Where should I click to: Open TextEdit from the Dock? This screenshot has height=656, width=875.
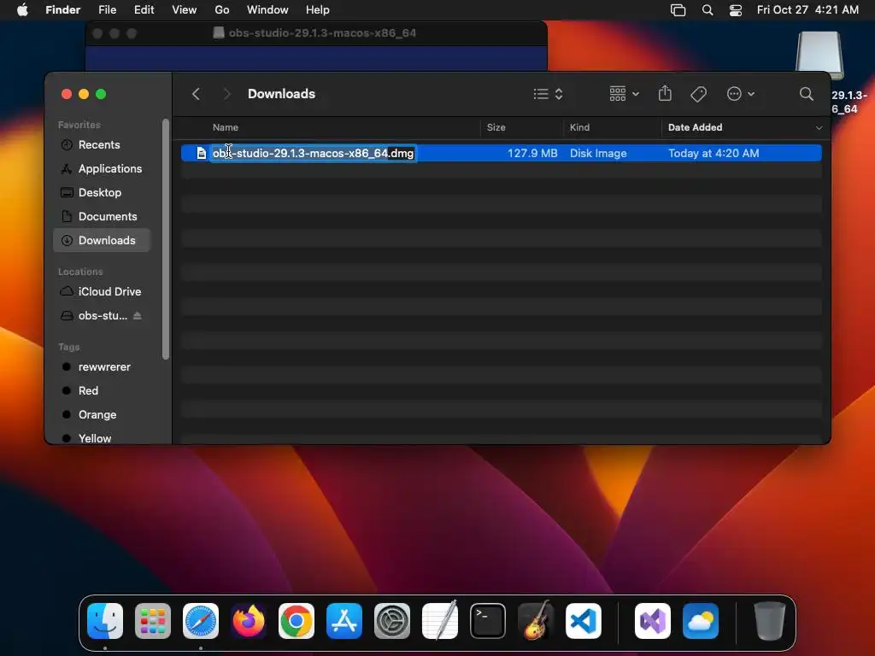[440, 621]
